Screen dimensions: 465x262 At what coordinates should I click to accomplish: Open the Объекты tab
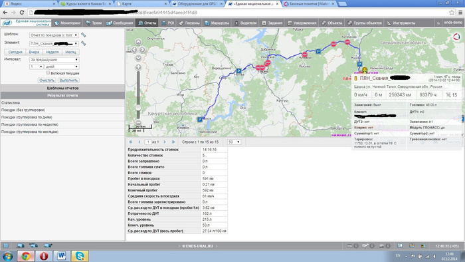332,23
